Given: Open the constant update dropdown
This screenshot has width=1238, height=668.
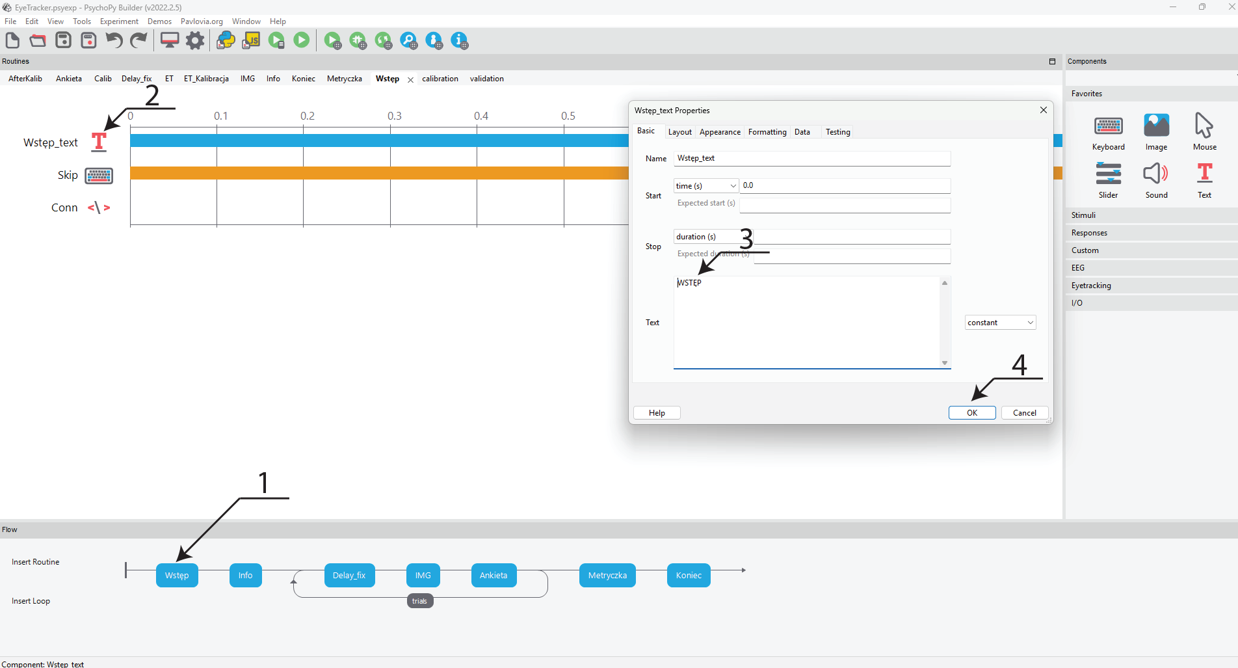Looking at the screenshot, I should 1000,323.
